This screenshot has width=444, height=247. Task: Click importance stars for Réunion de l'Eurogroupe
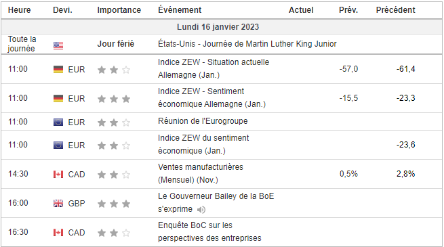coord(114,122)
